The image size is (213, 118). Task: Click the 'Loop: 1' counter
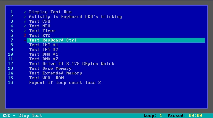tap(153, 116)
